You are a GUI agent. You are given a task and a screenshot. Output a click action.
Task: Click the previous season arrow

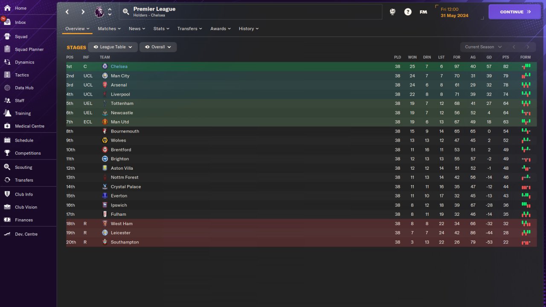(x=514, y=47)
